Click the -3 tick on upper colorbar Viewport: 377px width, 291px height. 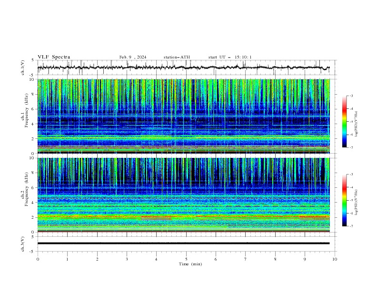pos(351,96)
